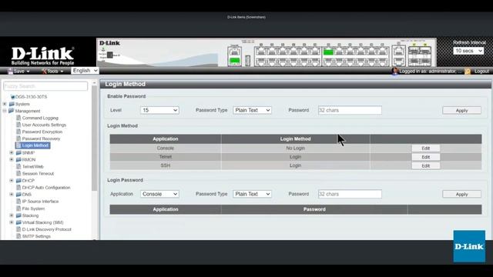
Task: Apply the Enable Password settings
Action: (461, 111)
